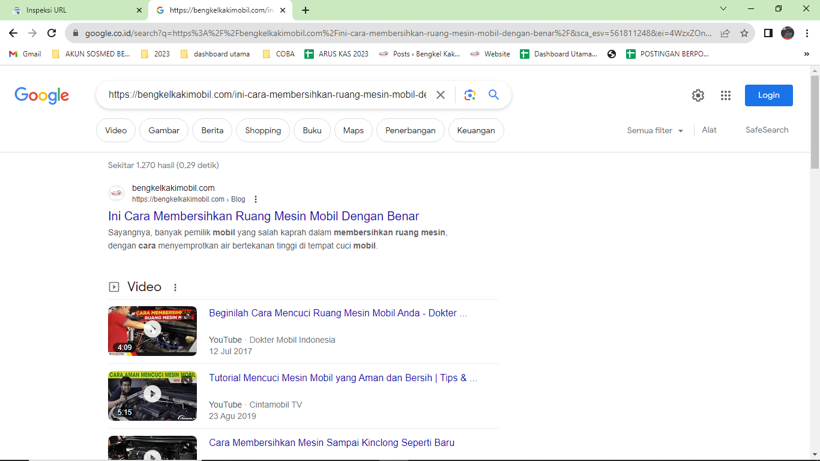Bookmark this page with the star icon

pos(744,34)
